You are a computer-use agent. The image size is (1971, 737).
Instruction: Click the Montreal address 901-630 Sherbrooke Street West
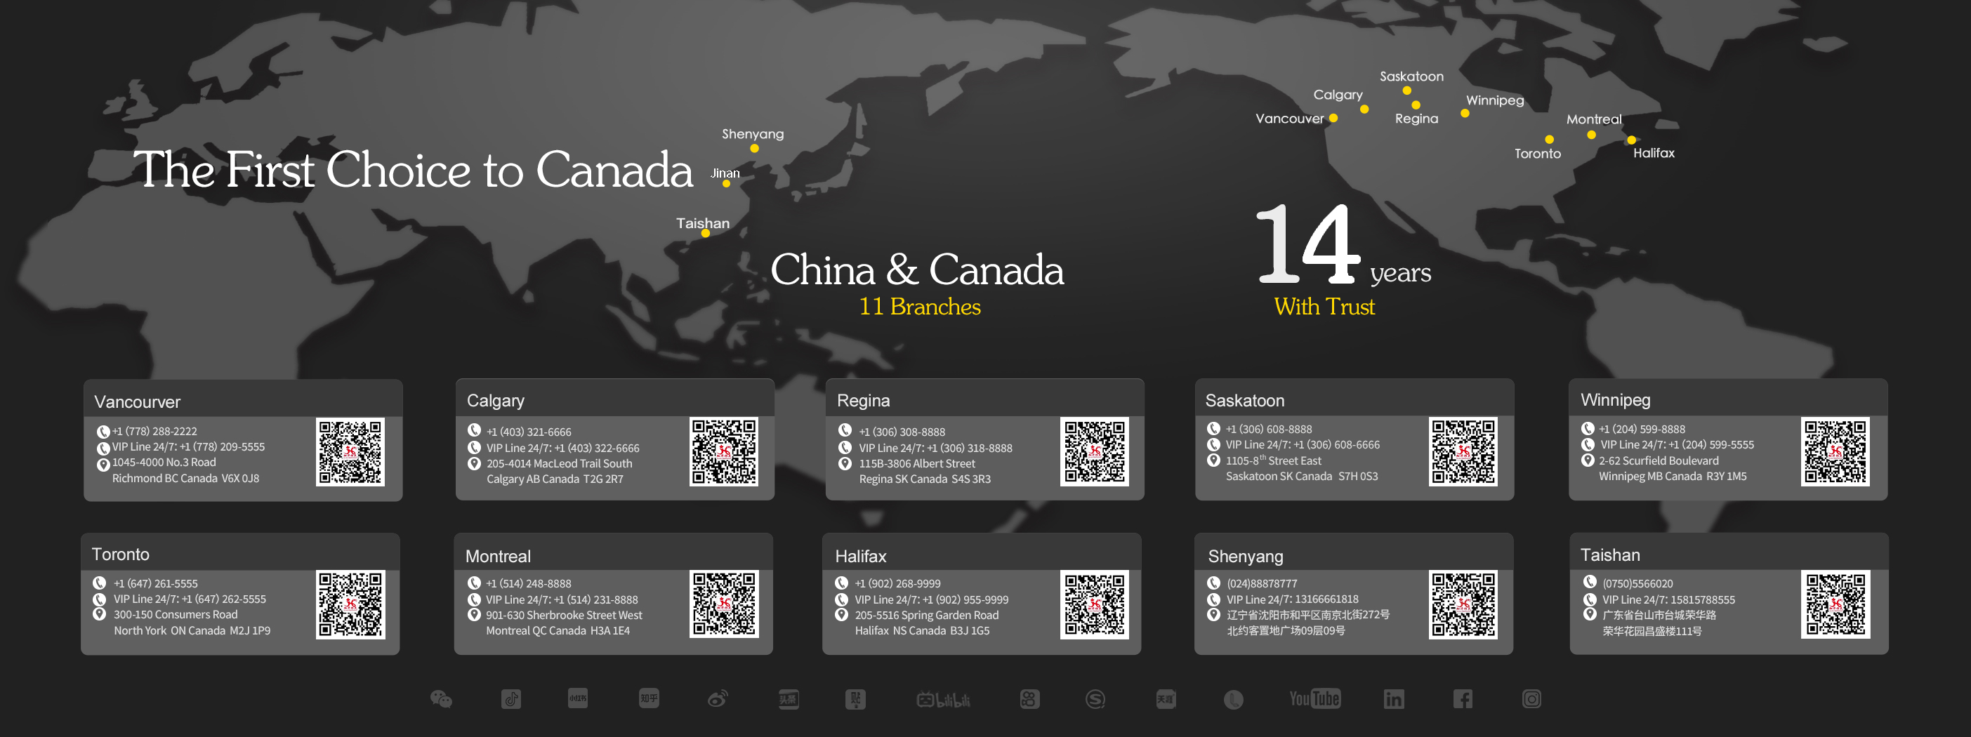tap(564, 616)
